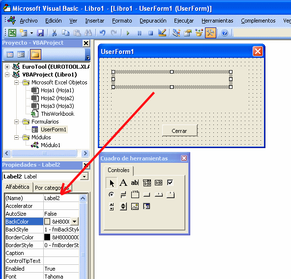Choose the ListBox control tool
This screenshot has height=279, width=291.
coord(158,183)
